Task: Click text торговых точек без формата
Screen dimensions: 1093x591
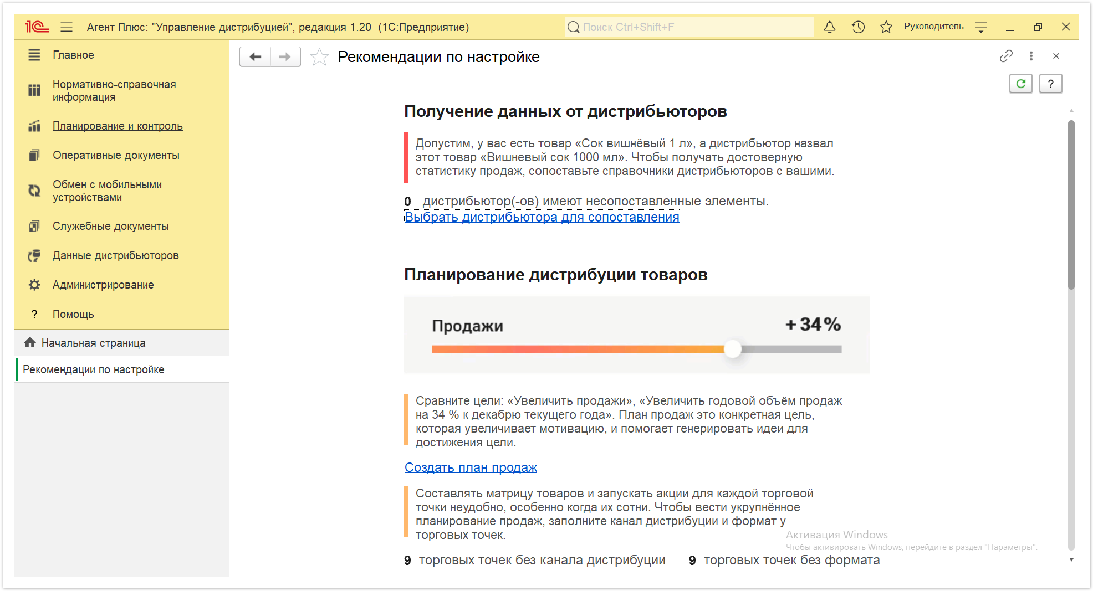Action: coord(791,560)
